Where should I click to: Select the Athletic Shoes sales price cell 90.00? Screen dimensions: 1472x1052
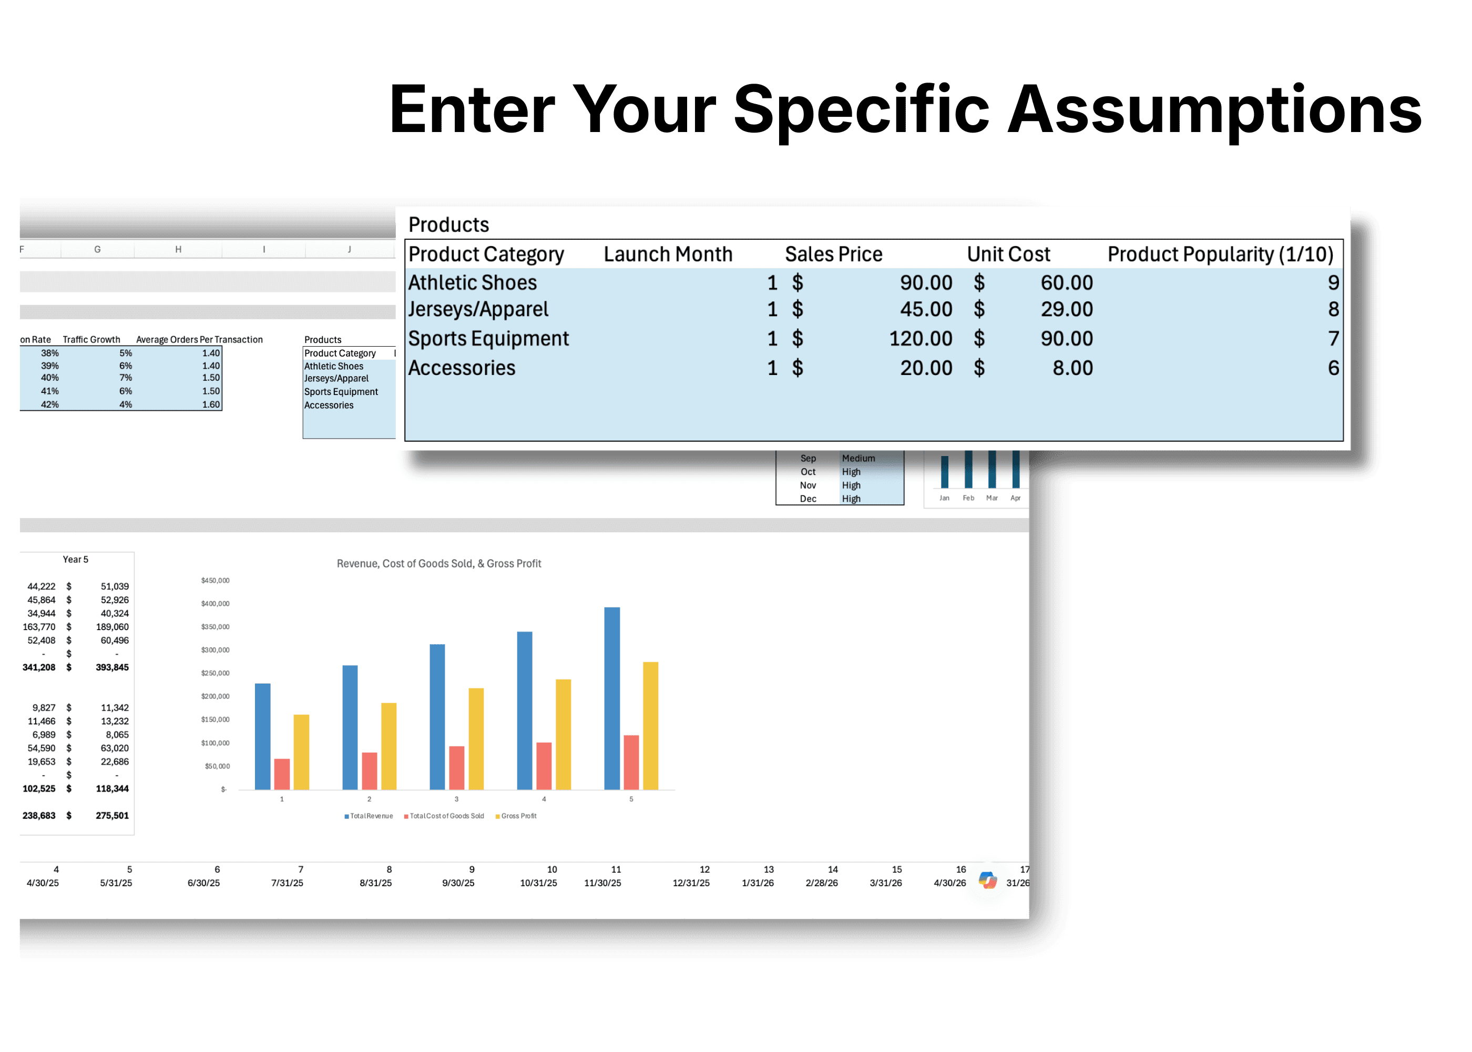click(926, 282)
